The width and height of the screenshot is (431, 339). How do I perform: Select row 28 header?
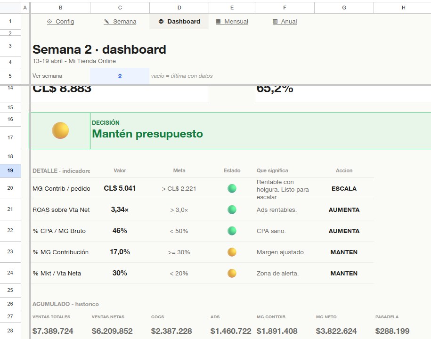pos(10,331)
